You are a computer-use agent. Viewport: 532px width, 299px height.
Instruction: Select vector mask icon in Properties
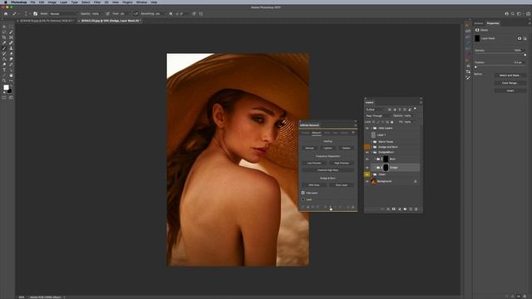(525, 38)
